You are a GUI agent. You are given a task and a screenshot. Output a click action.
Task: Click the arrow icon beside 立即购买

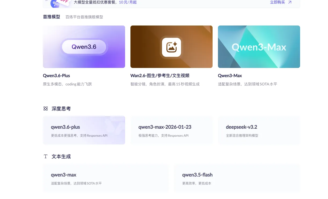point(290,2)
